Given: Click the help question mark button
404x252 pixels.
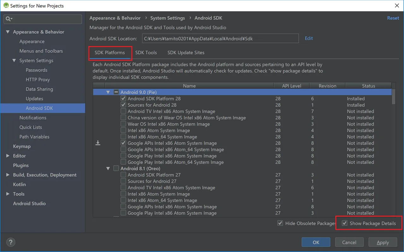Looking at the screenshot, I should pos(10,242).
